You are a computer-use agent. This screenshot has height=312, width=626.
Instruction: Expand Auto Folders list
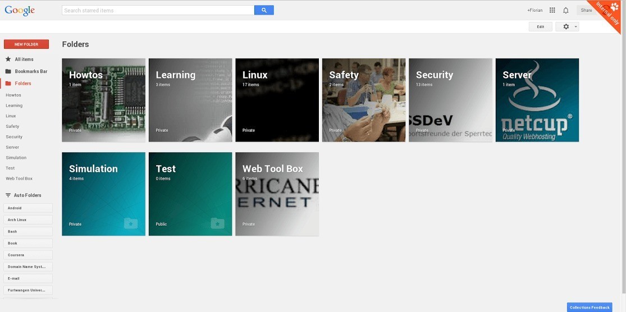28,195
